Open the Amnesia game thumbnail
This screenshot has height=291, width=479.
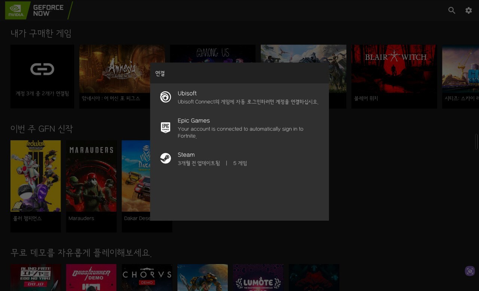click(x=122, y=69)
